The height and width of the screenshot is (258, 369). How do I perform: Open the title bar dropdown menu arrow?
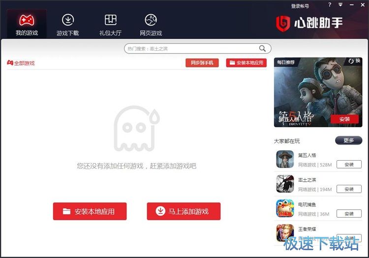[x=340, y=5]
